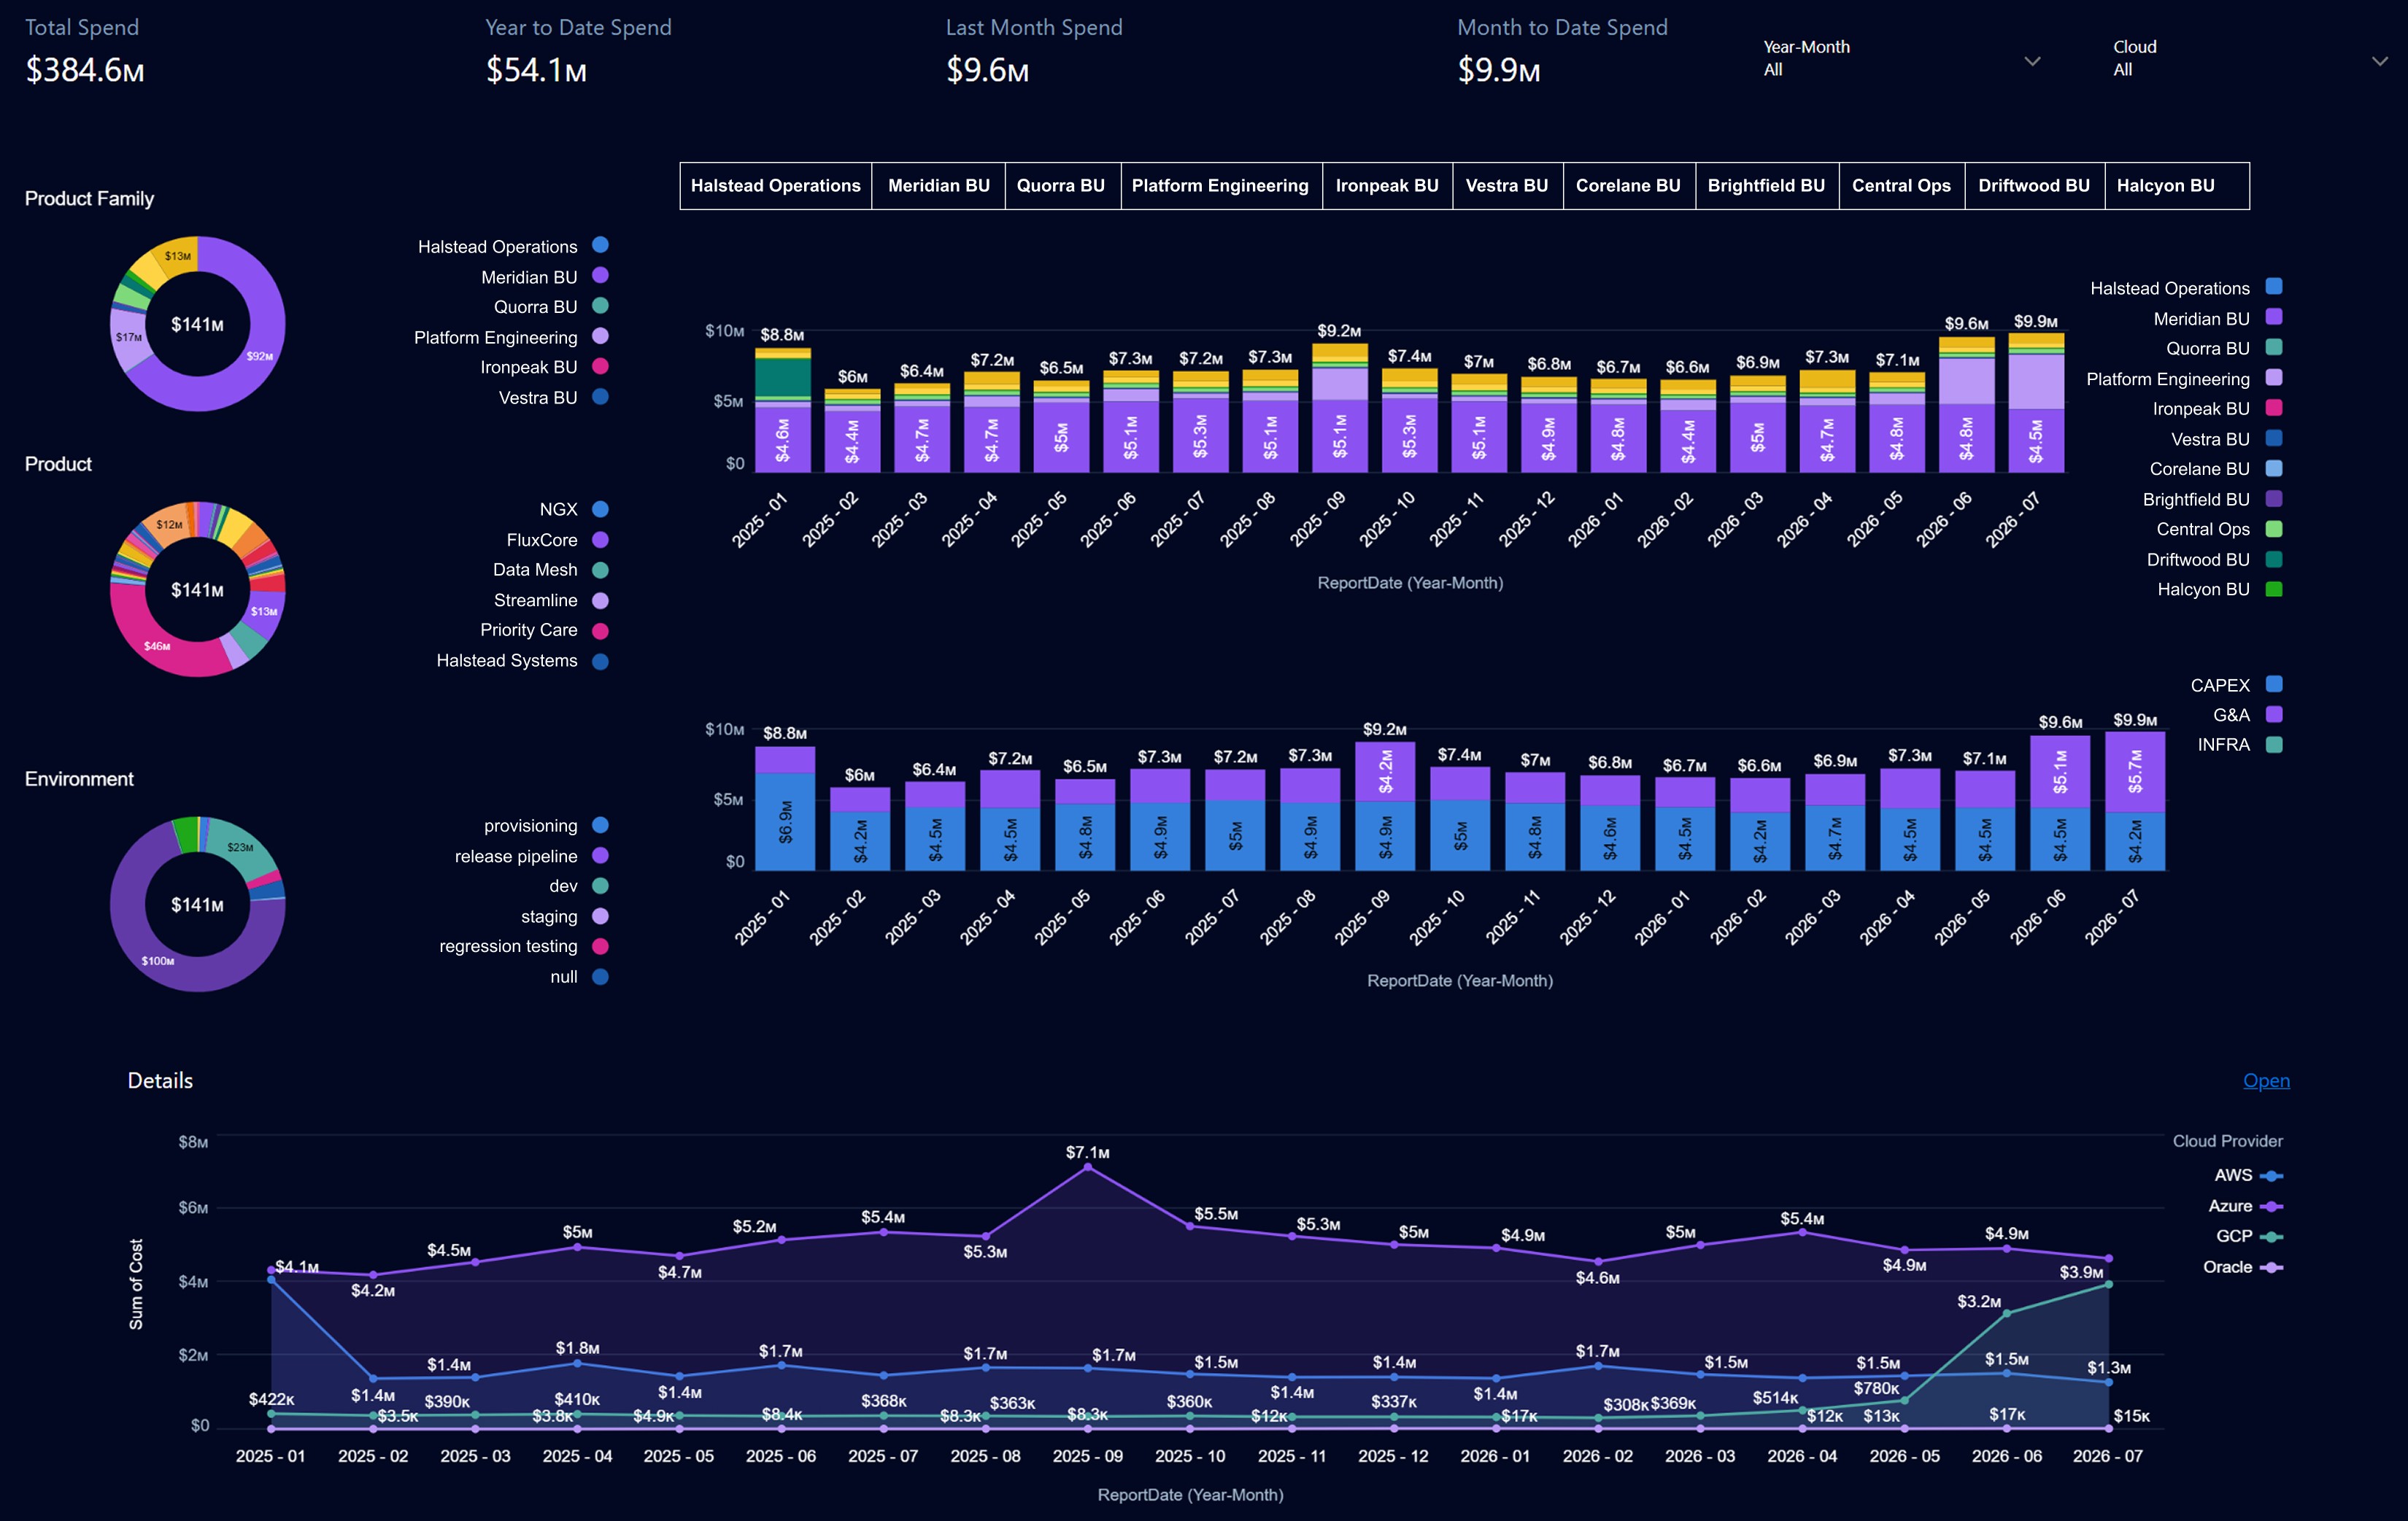This screenshot has height=1521, width=2408.
Task: Click the $7.1M Azure peak data label
Action: (x=1087, y=1153)
